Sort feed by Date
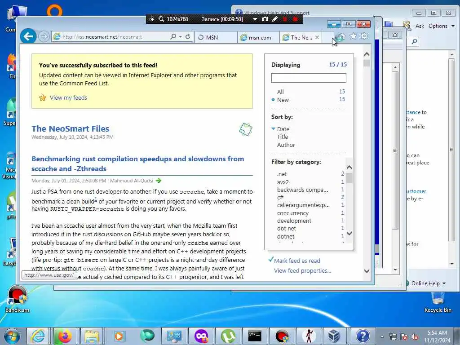This screenshot has width=460, height=345. pos(283,129)
